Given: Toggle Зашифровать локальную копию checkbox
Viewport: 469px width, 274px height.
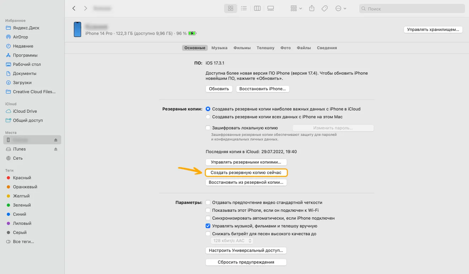Looking at the screenshot, I should (208, 128).
